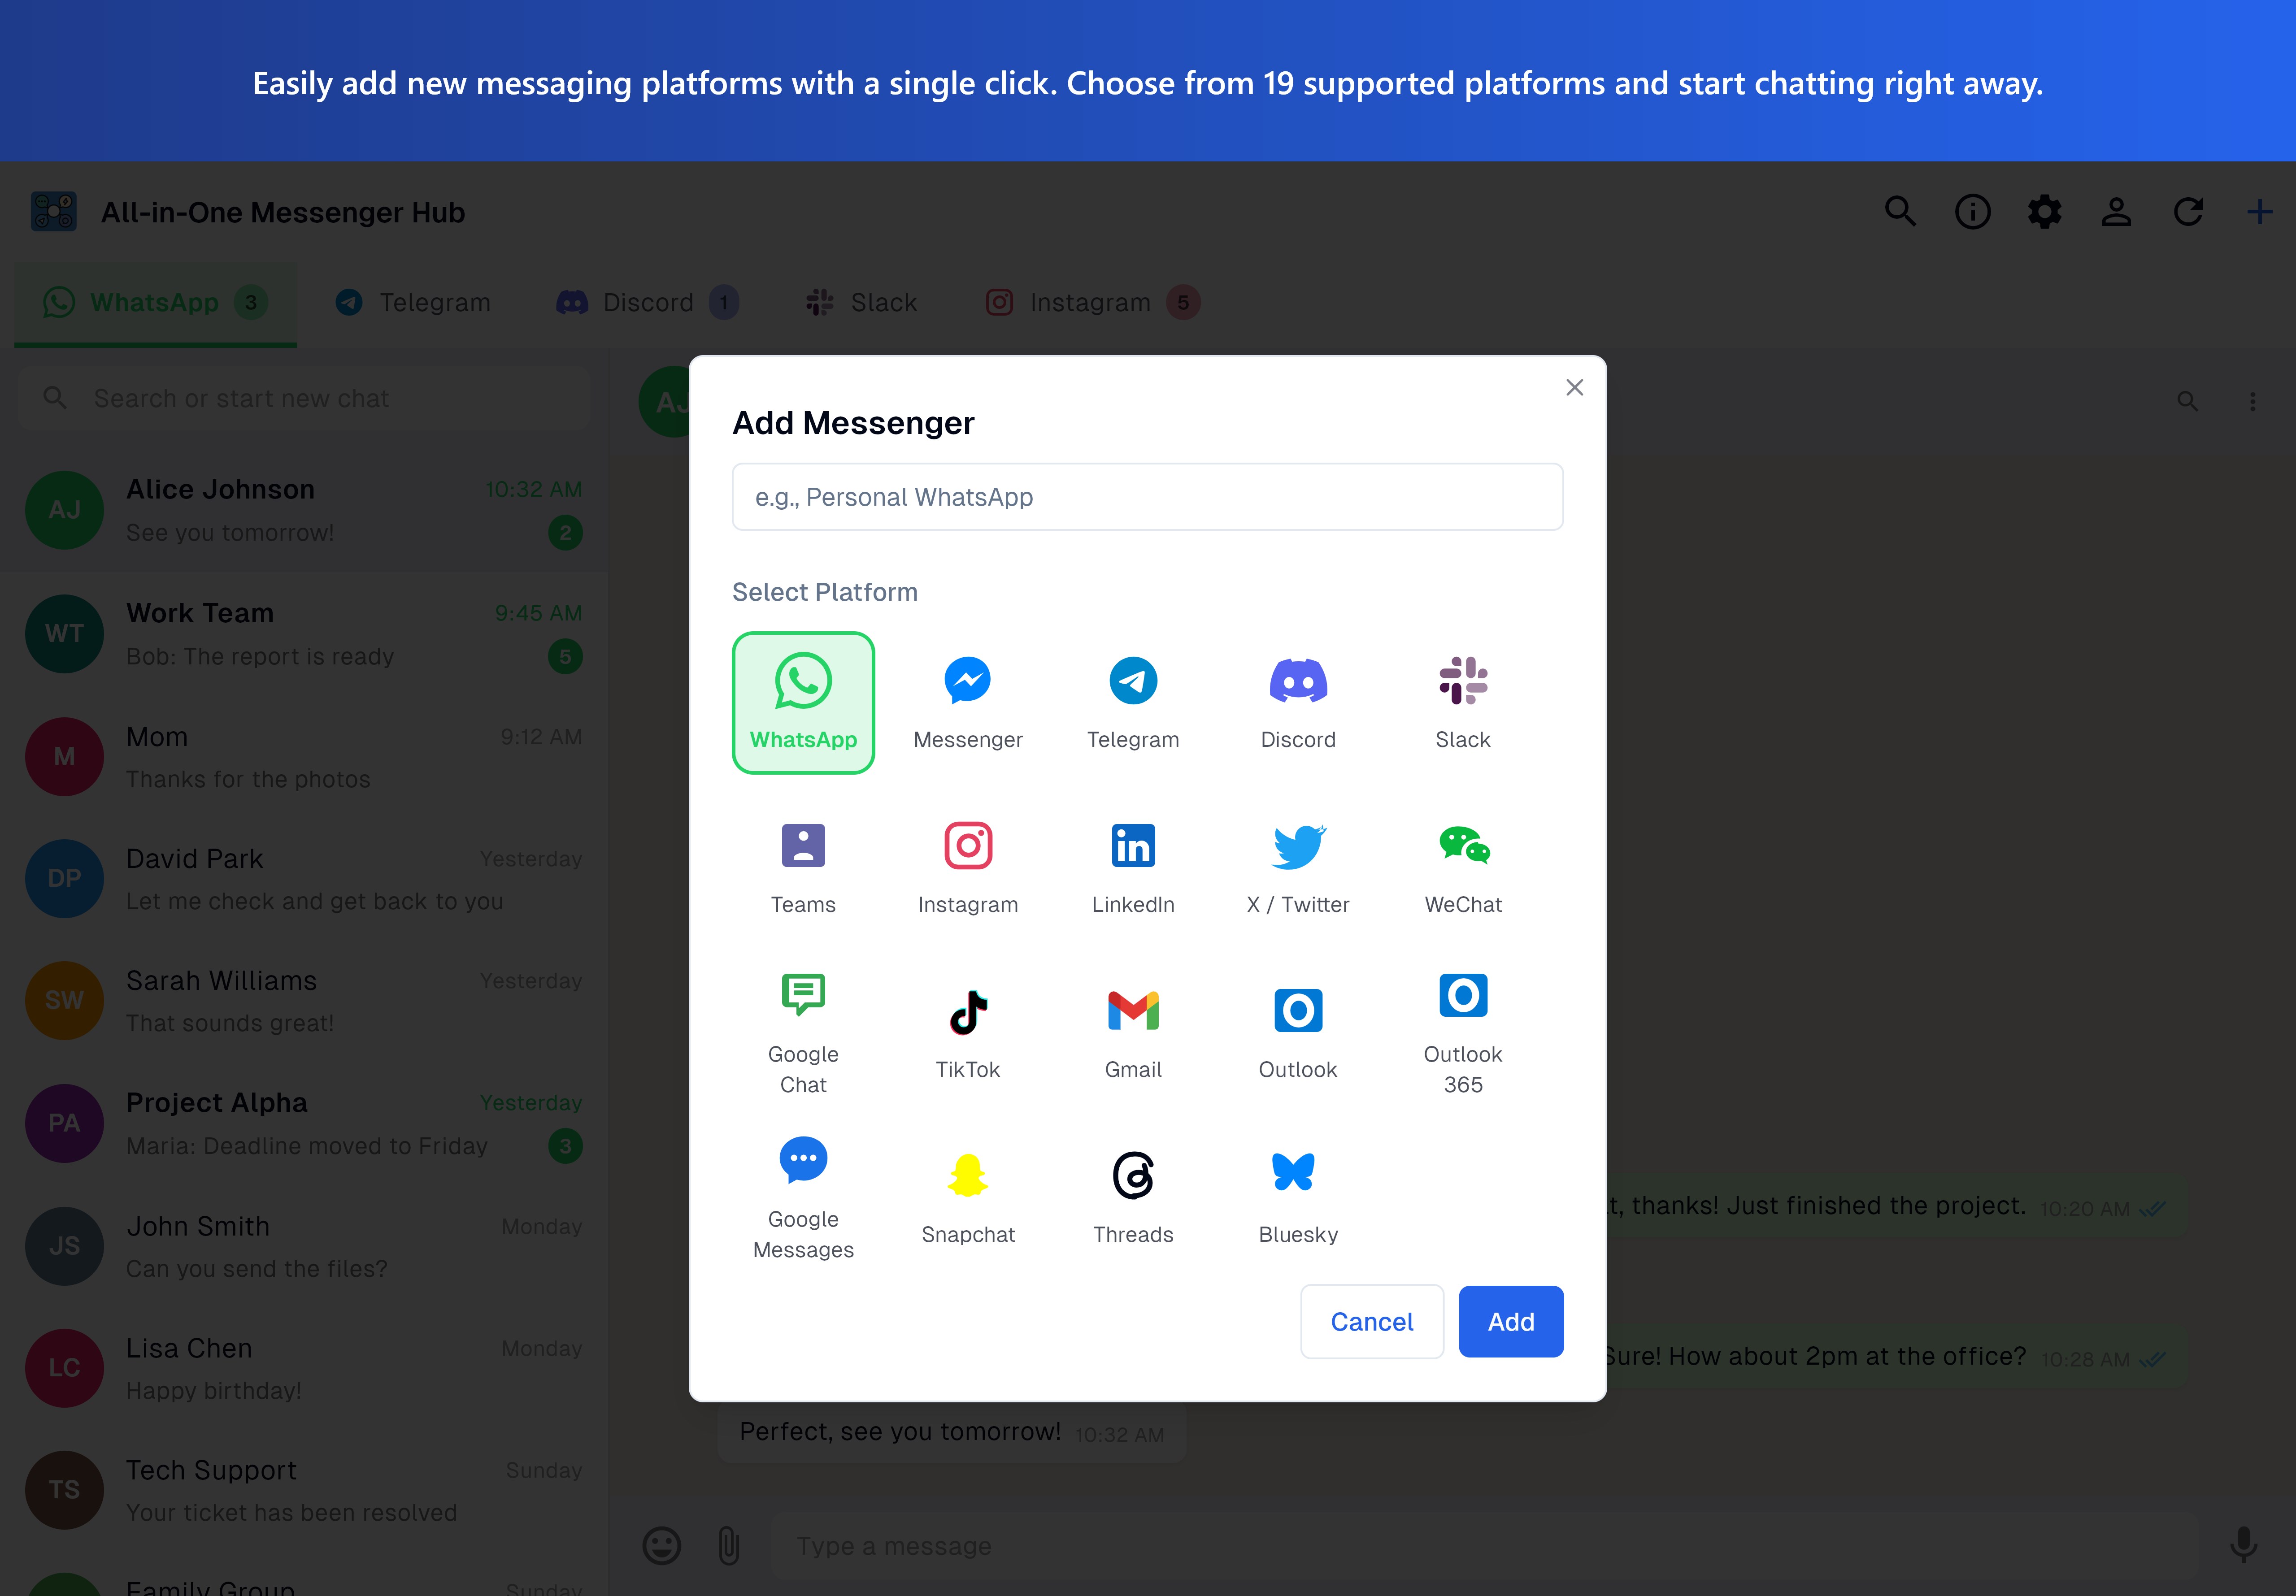Click the All-in-One Messenger Hub logo

tap(54, 212)
